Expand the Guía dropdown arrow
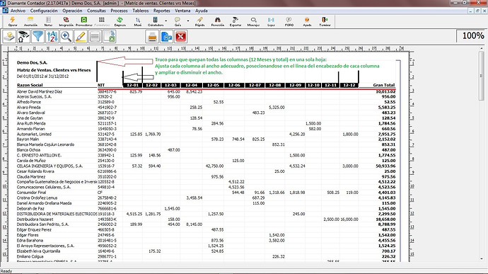 188,21
